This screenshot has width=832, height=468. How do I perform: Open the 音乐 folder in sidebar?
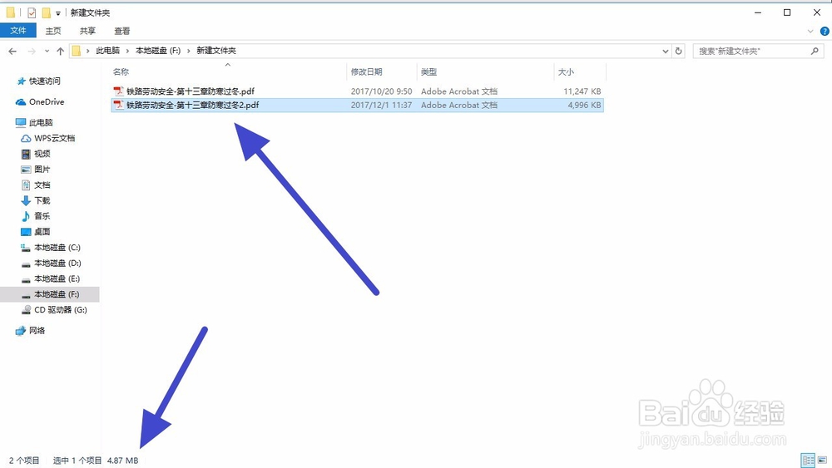point(42,216)
